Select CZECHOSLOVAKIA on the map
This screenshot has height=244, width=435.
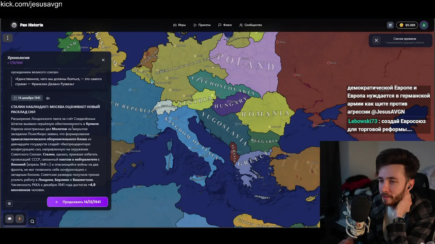223,85
